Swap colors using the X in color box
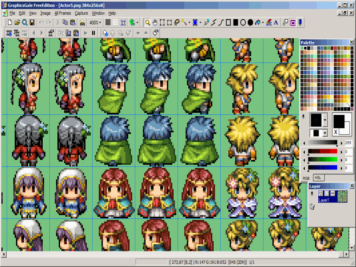Image resolution: width=356 pixels, height=267 pixels. point(336,132)
